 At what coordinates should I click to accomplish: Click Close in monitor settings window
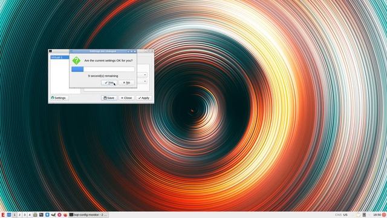click(126, 98)
